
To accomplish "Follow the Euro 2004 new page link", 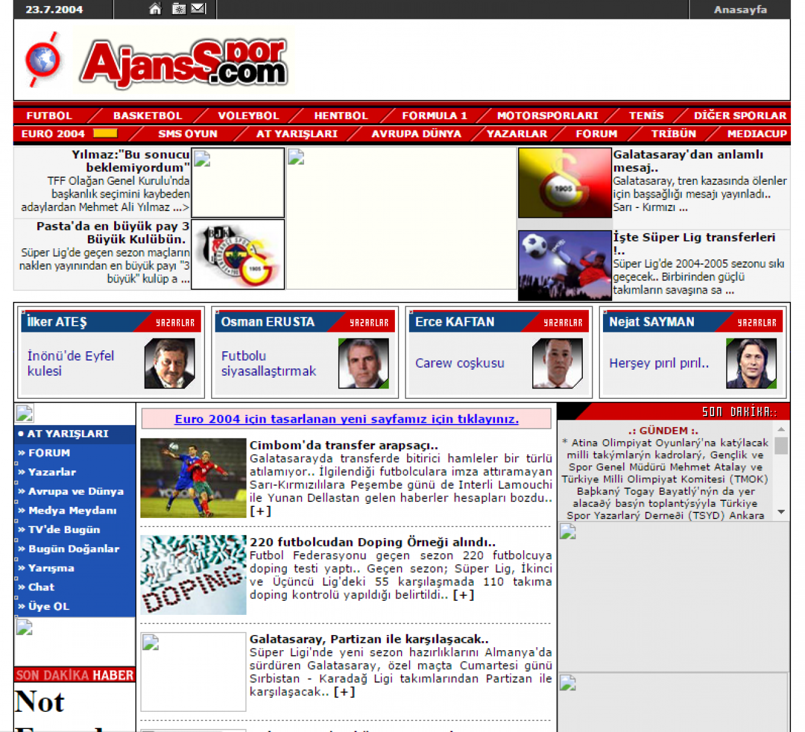I will coord(347,419).
